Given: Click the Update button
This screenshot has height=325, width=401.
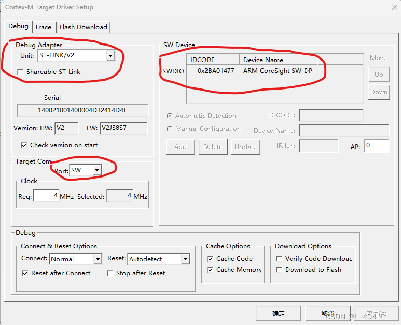Looking at the screenshot, I should [x=245, y=146].
